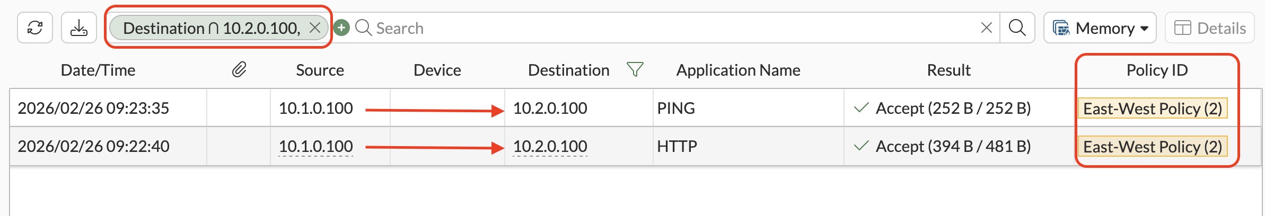Click the magnifier search button
Image resolution: width=1265 pixels, height=216 pixels.
click(x=1017, y=28)
